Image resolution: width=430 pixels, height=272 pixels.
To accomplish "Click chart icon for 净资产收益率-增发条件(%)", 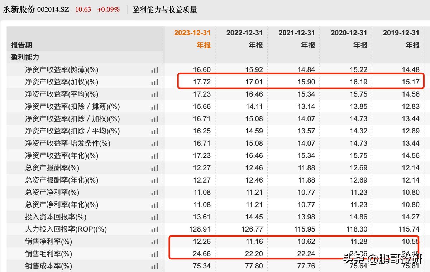I will 154,144.
